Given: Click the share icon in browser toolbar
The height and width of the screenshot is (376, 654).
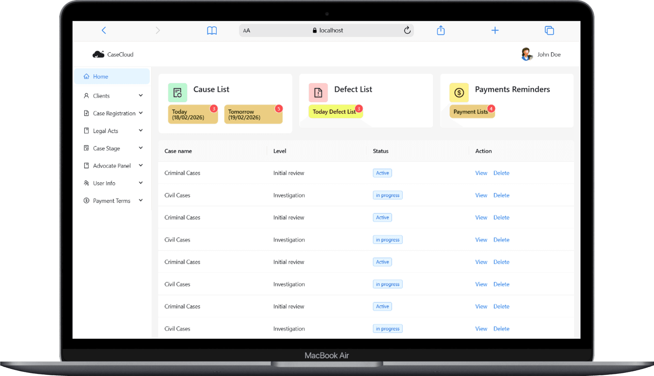Looking at the screenshot, I should (441, 30).
